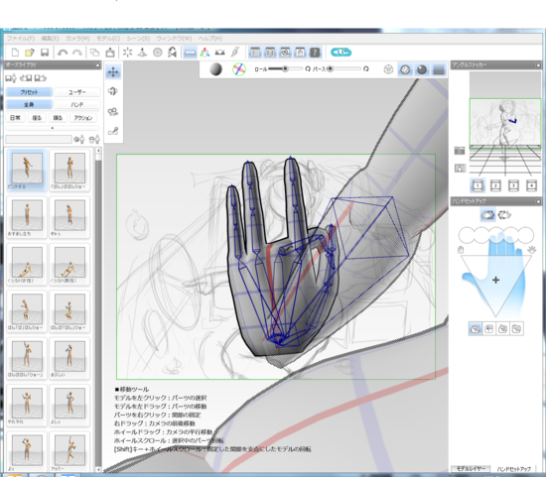Filter poses by アクション category

click(82, 118)
